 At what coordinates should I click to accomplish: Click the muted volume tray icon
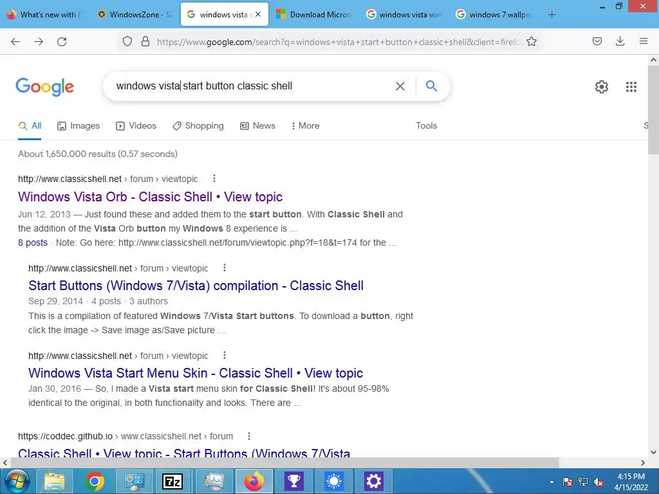coord(598,482)
